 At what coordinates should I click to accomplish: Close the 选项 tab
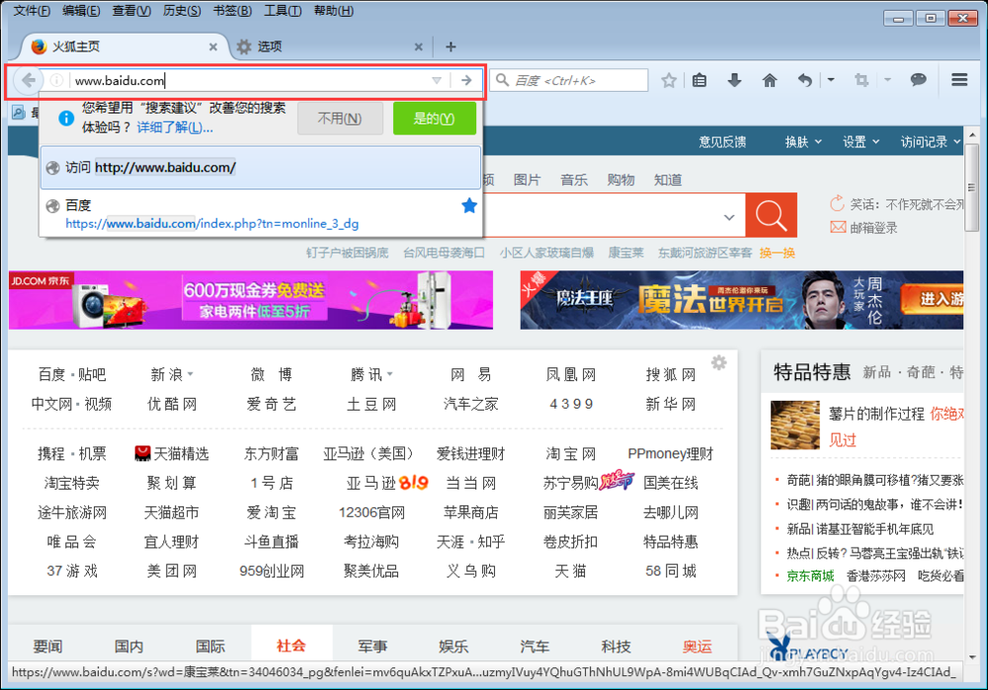(x=418, y=46)
